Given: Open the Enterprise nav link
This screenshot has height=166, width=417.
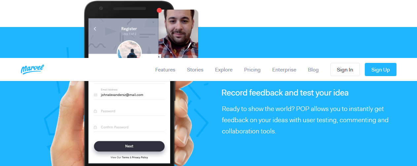Looking at the screenshot, I should click(284, 70).
